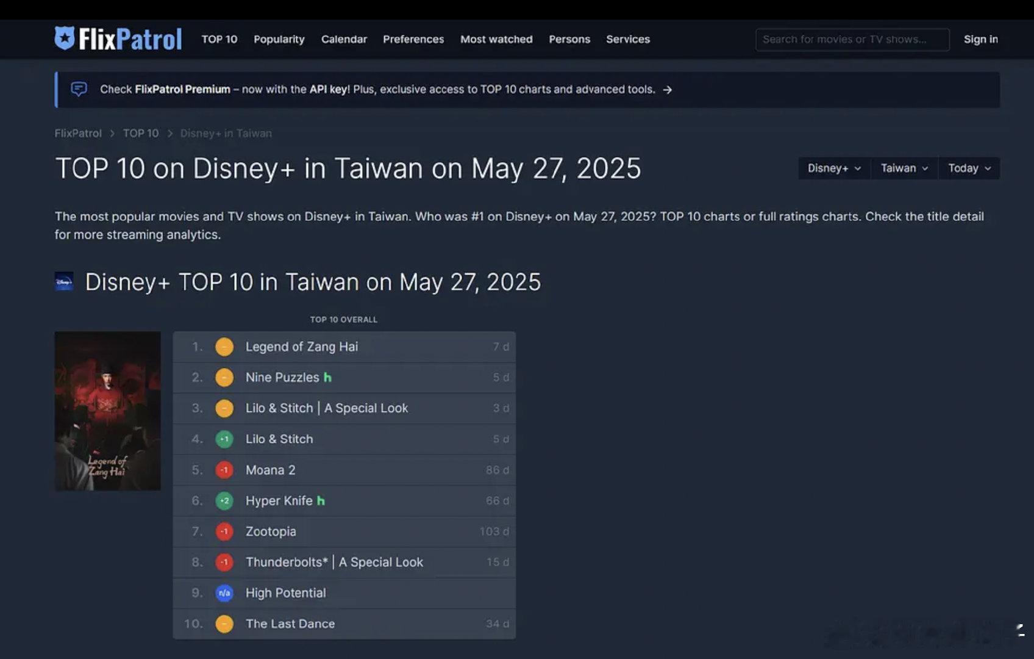This screenshot has width=1034, height=659.
Task: Click the yellow badge for Lilo & Stitch A Special Look
Action: [x=224, y=408]
